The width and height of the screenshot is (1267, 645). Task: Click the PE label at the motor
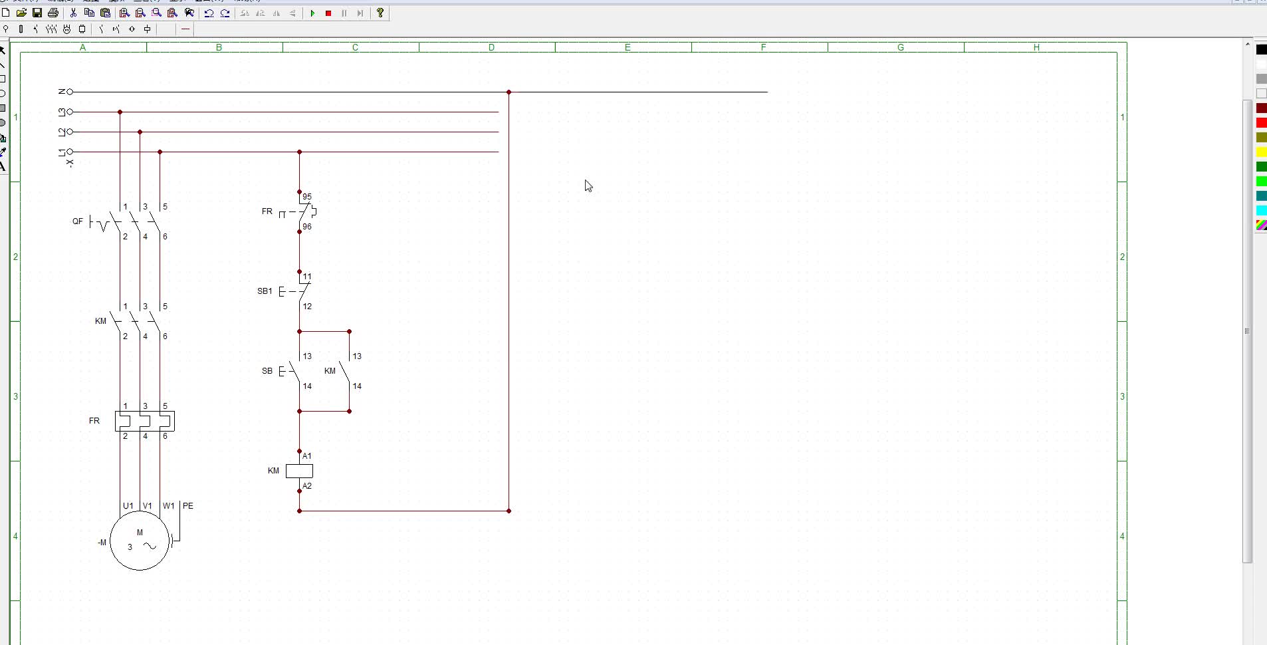point(188,506)
